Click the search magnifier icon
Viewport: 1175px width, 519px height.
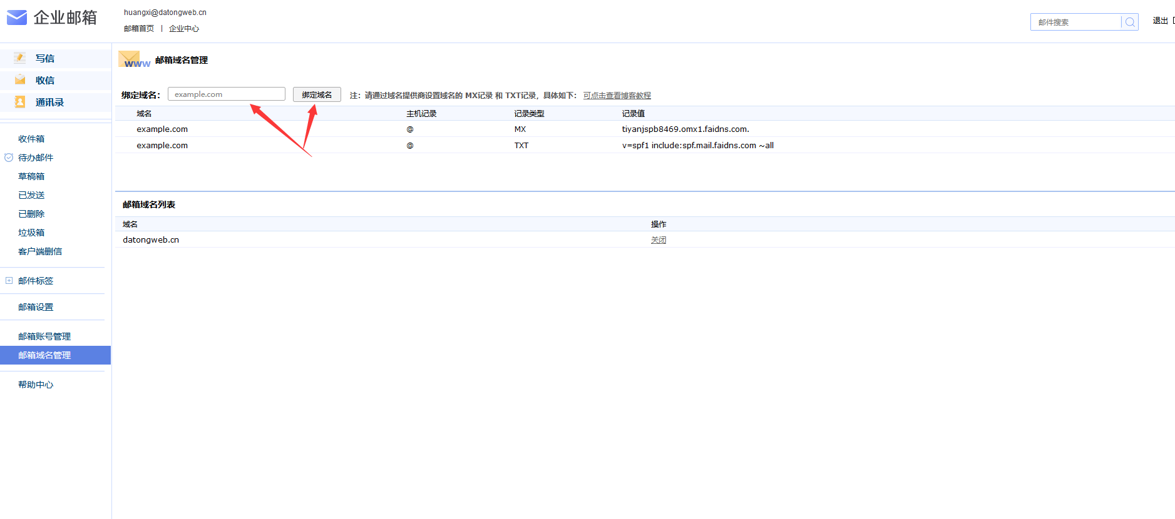[x=1129, y=22]
